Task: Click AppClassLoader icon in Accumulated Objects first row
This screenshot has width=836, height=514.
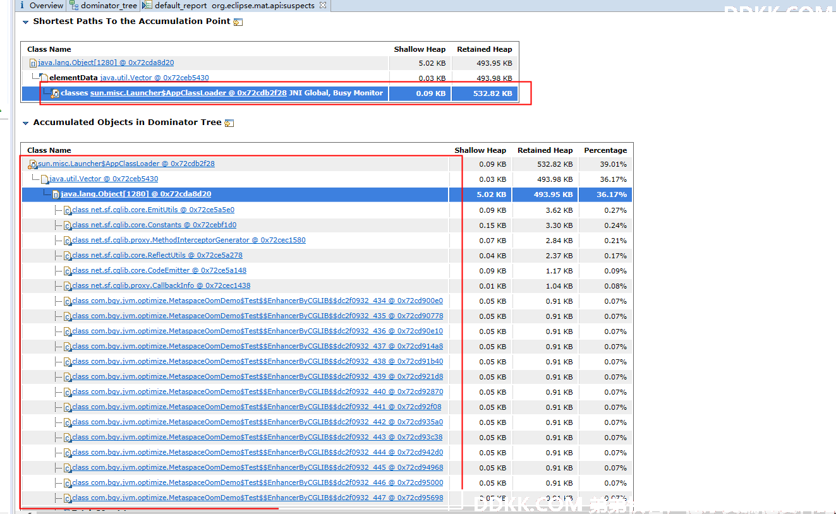Action: coord(33,164)
